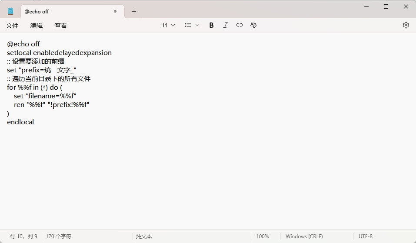Insert a link with the link icon
Image resolution: width=416 pixels, height=243 pixels.
[240, 25]
